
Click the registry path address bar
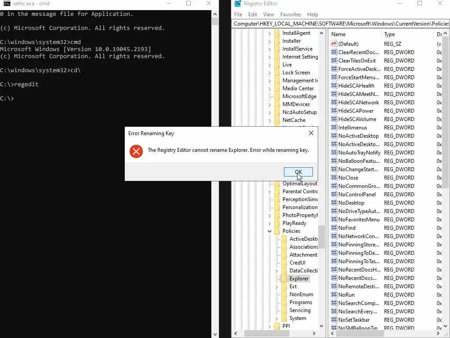coord(341,24)
